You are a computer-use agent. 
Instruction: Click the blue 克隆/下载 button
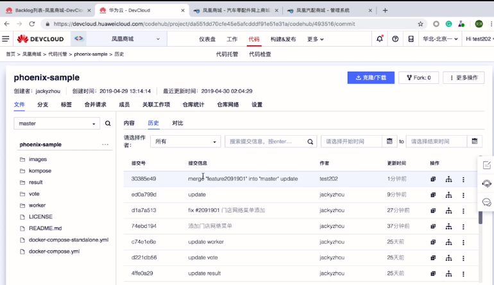point(371,77)
